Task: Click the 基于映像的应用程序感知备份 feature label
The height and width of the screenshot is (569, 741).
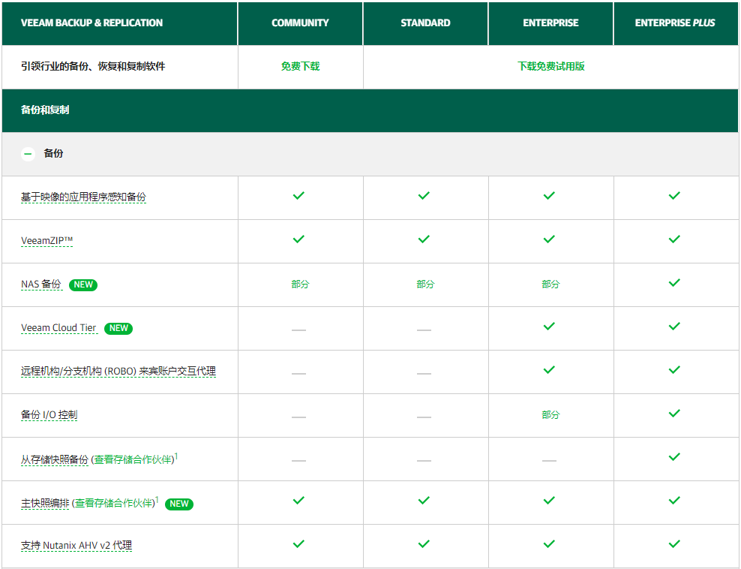Action: 83,197
